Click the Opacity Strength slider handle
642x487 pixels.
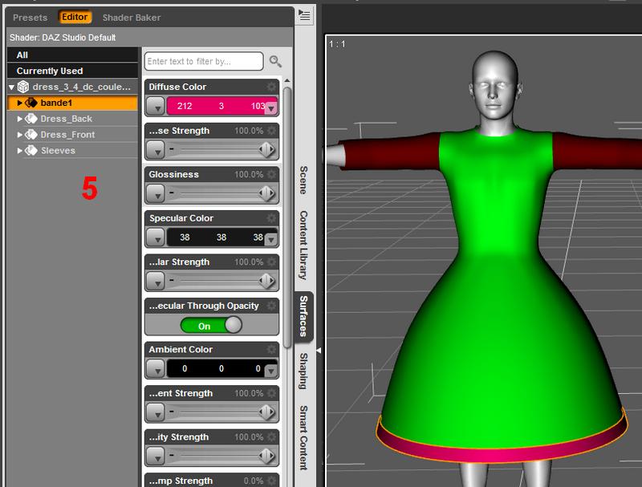pyautogui.click(x=266, y=457)
